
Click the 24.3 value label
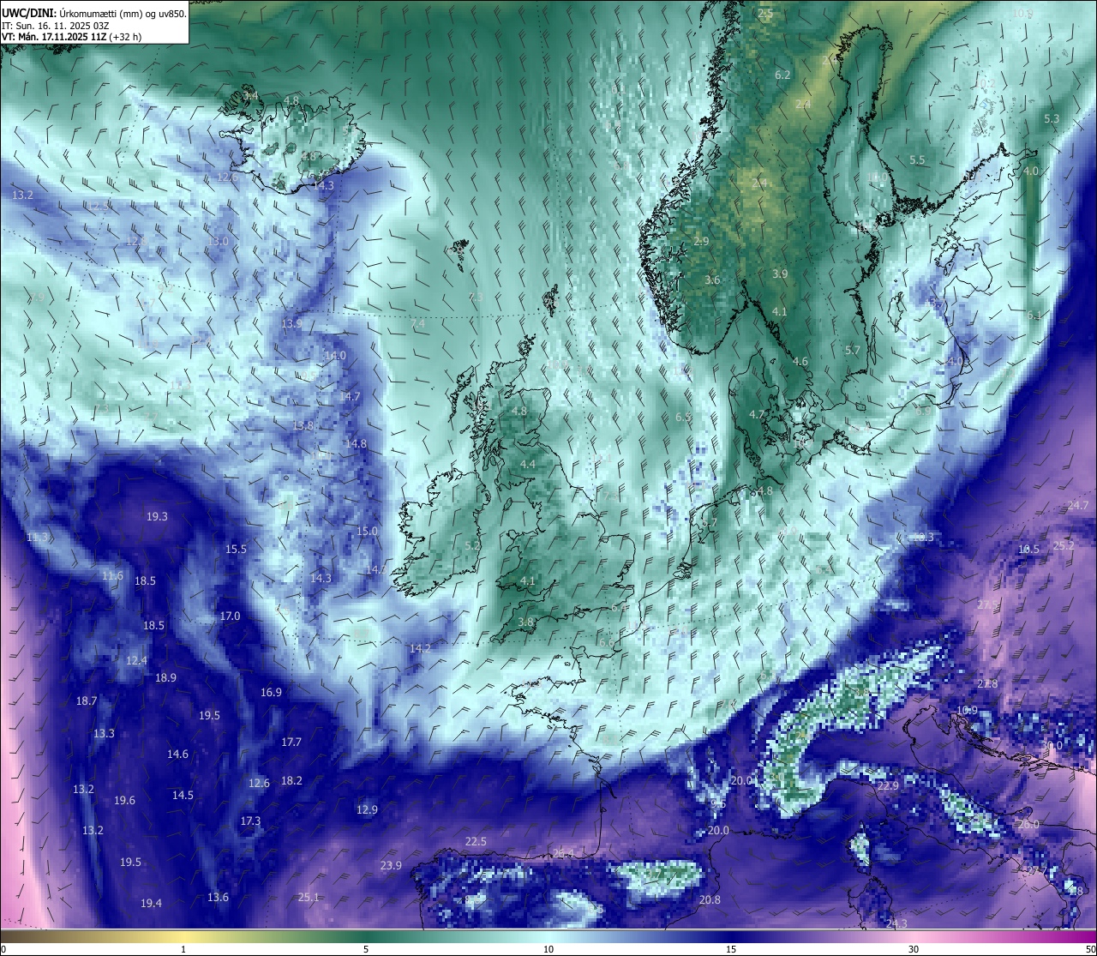click(x=896, y=923)
